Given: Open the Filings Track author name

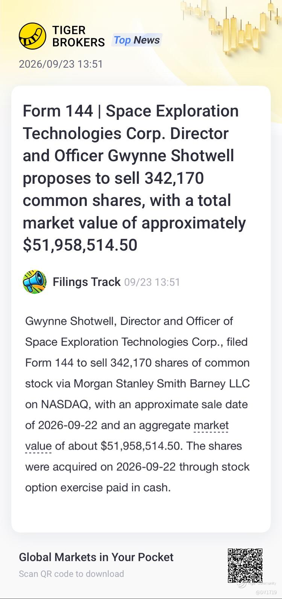Looking at the screenshot, I should [86, 282].
